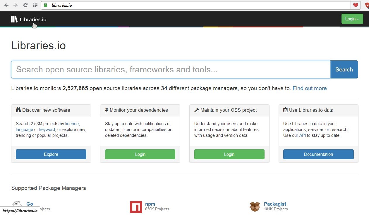Click the browser forward arrow

pos(16,5)
